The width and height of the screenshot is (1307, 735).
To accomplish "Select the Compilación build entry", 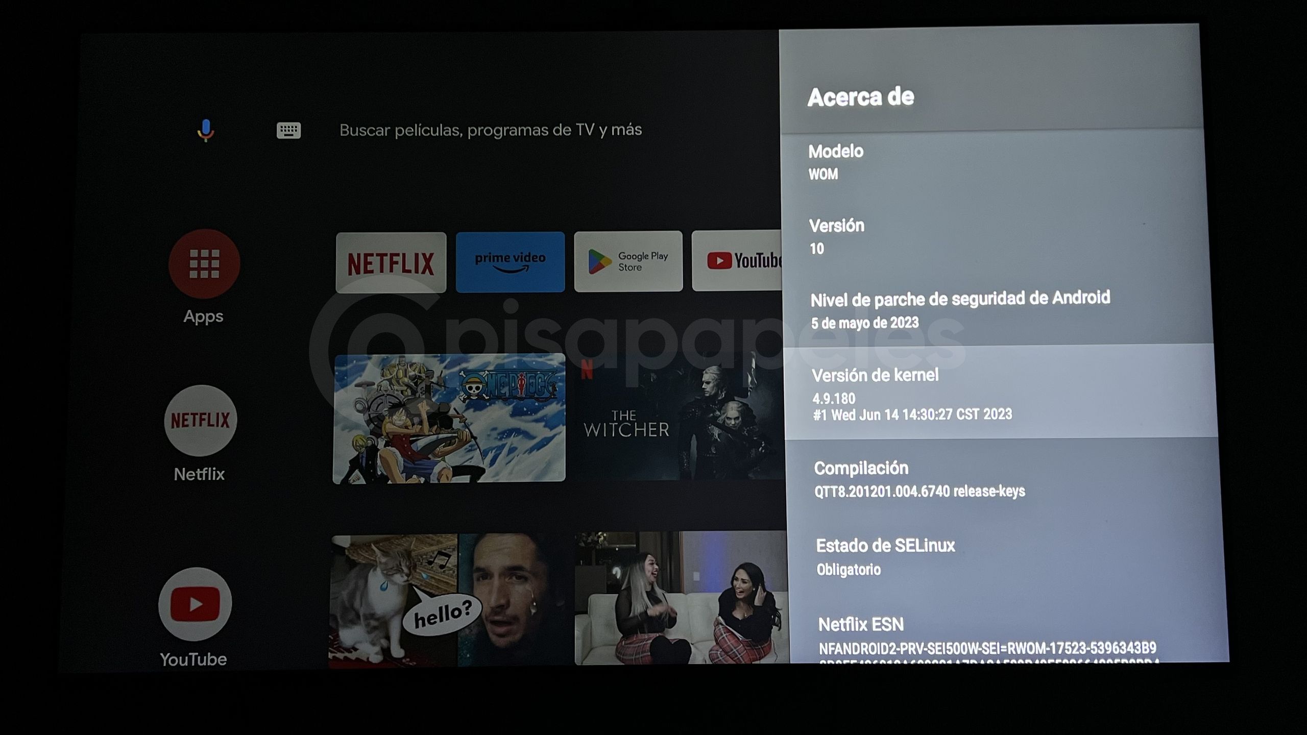I will (x=1003, y=480).
